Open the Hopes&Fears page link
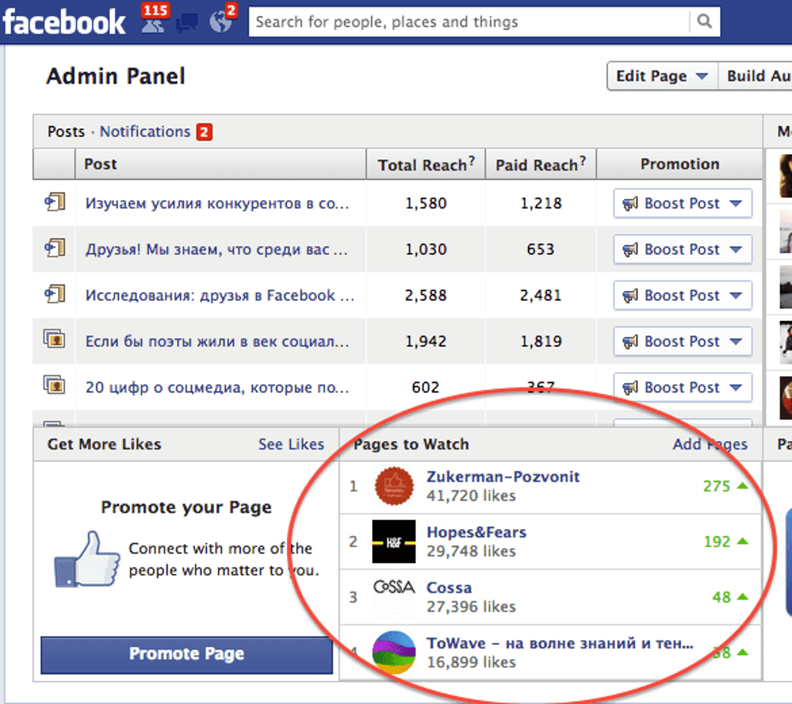 (476, 532)
